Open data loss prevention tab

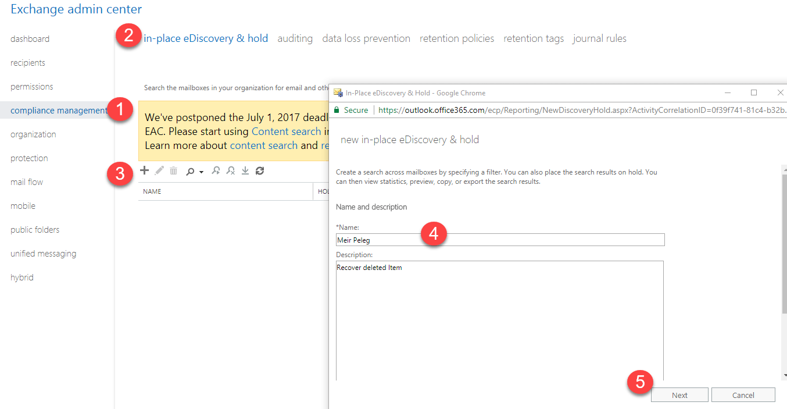pyautogui.click(x=366, y=38)
